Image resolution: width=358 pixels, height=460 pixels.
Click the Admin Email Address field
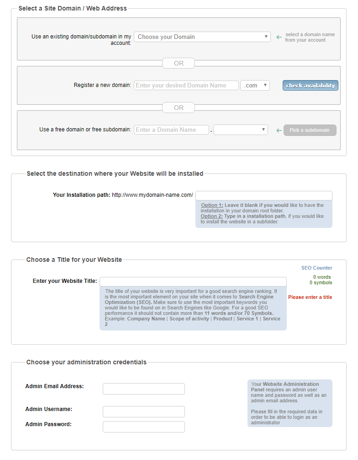click(x=143, y=389)
